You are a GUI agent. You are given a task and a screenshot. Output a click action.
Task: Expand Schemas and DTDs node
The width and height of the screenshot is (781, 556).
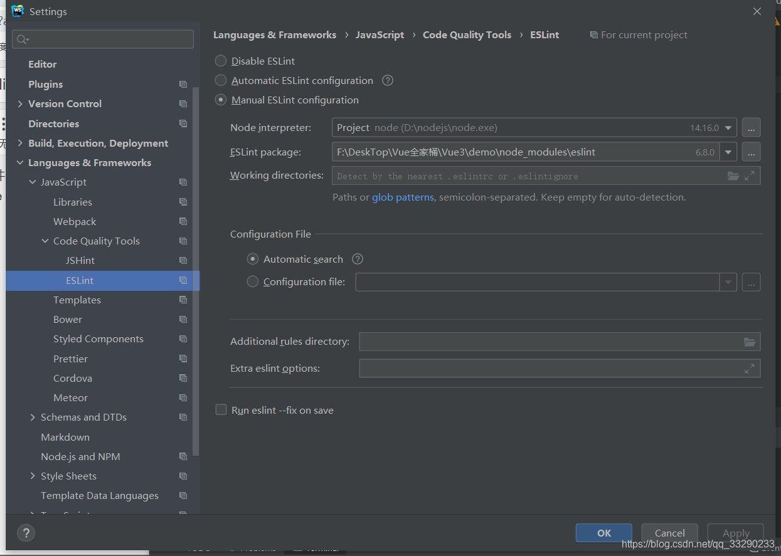33,417
